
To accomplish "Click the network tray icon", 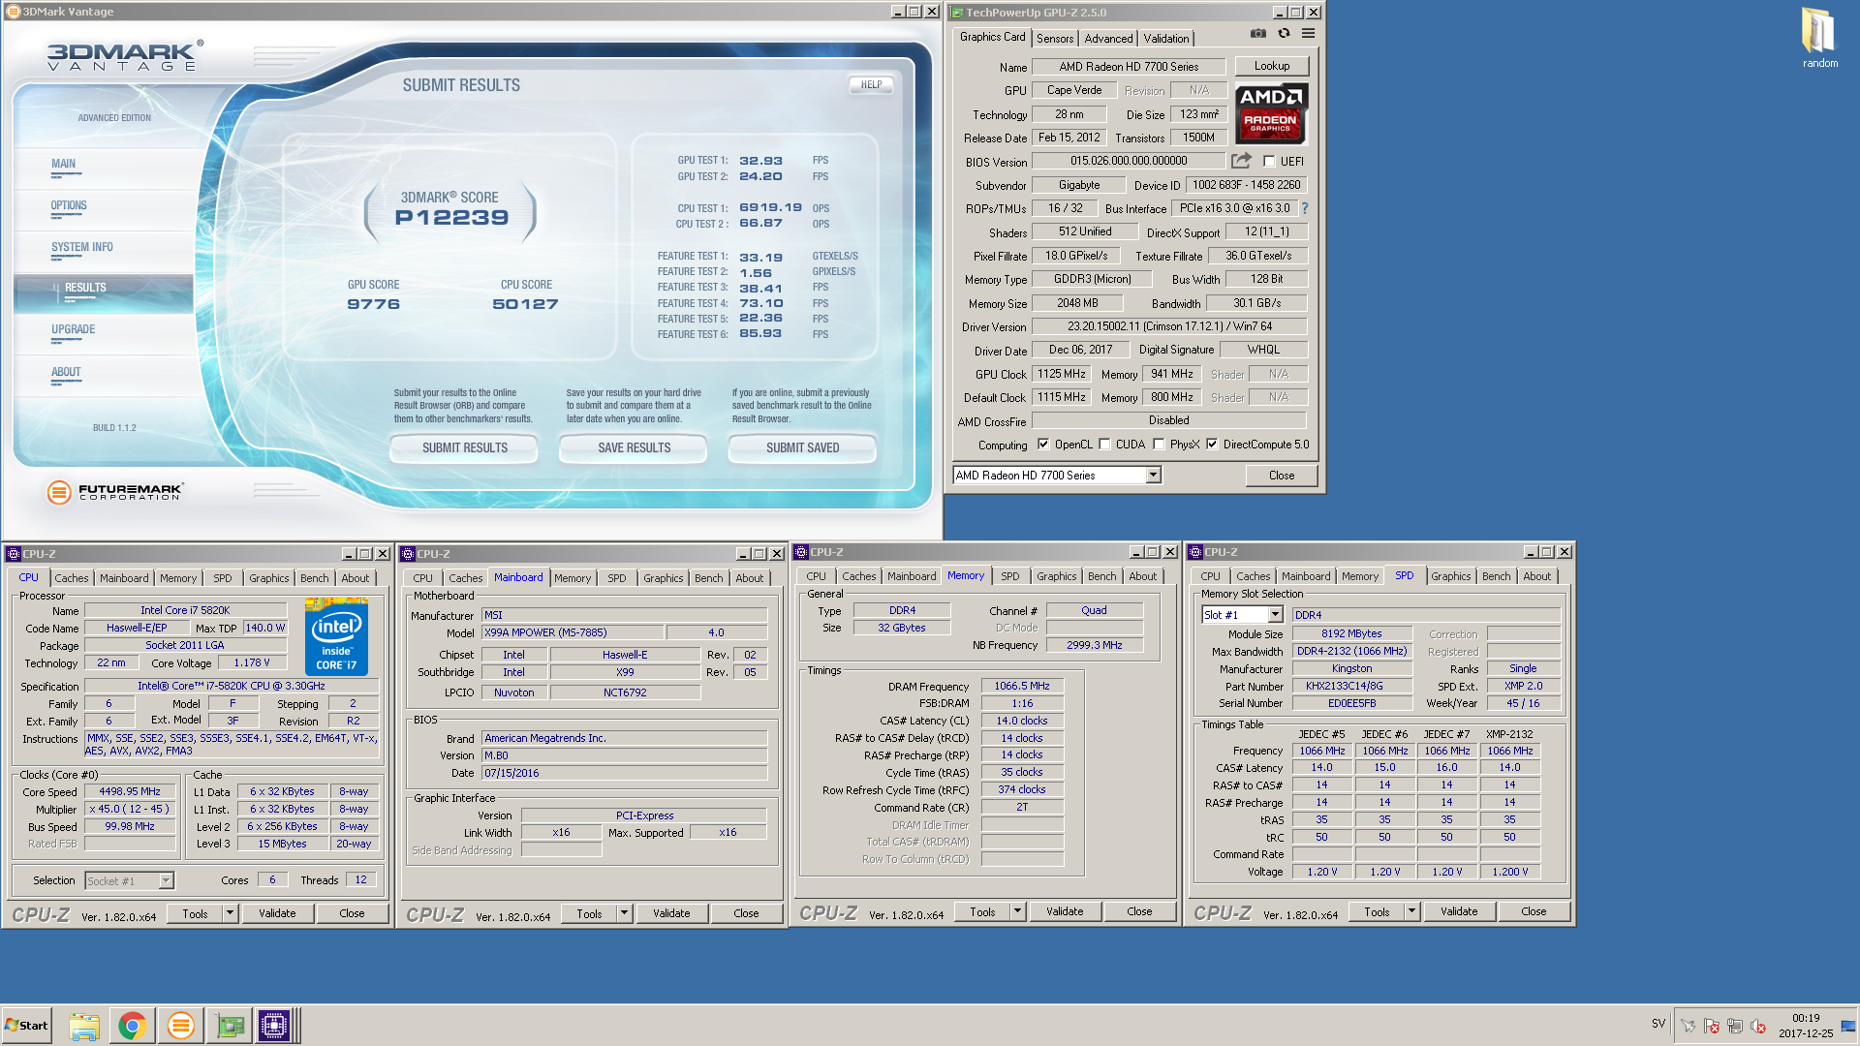I will (1734, 1026).
